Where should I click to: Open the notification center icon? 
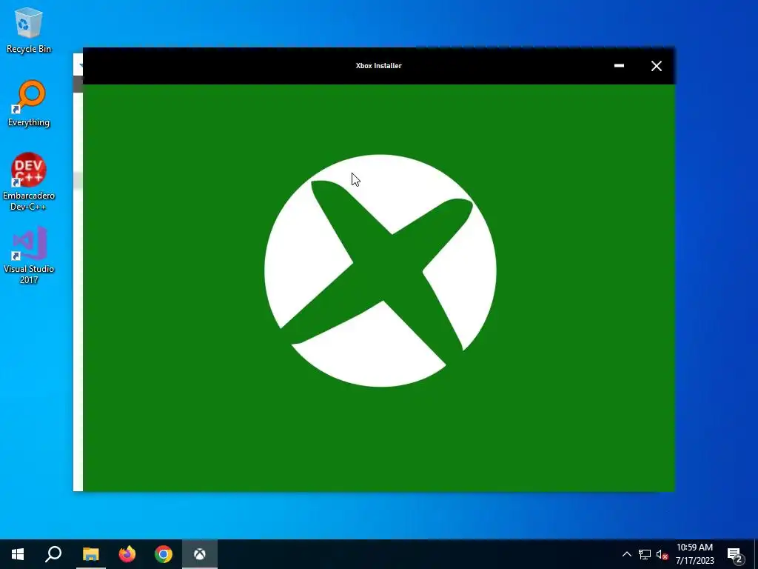tap(735, 554)
